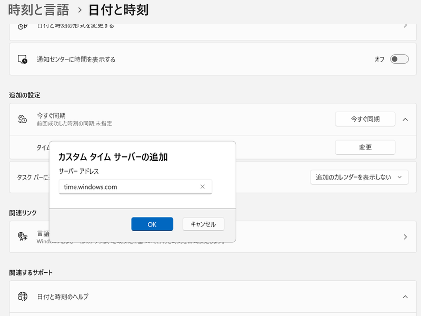This screenshot has height=316, width=421.
Task: Click the 変更 button for the time zone
Action: coord(365,147)
